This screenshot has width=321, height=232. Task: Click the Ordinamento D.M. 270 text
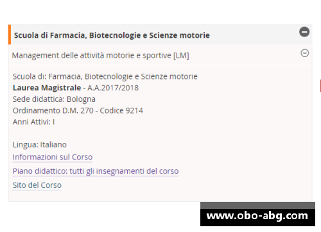click(53, 111)
